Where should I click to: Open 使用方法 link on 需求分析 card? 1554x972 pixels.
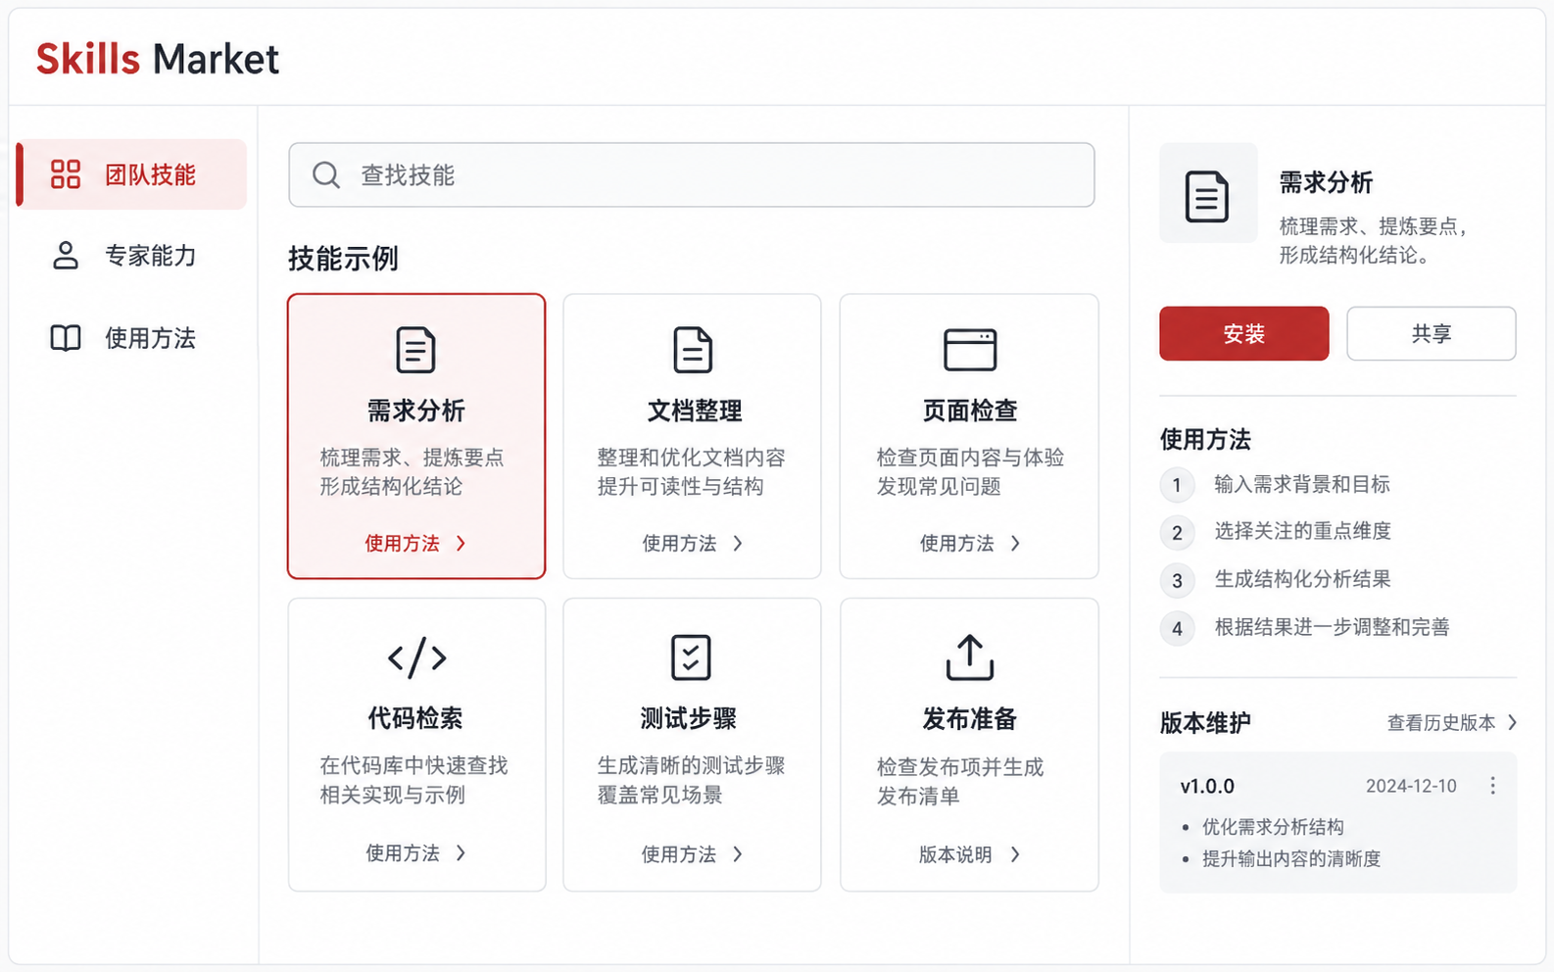(416, 544)
